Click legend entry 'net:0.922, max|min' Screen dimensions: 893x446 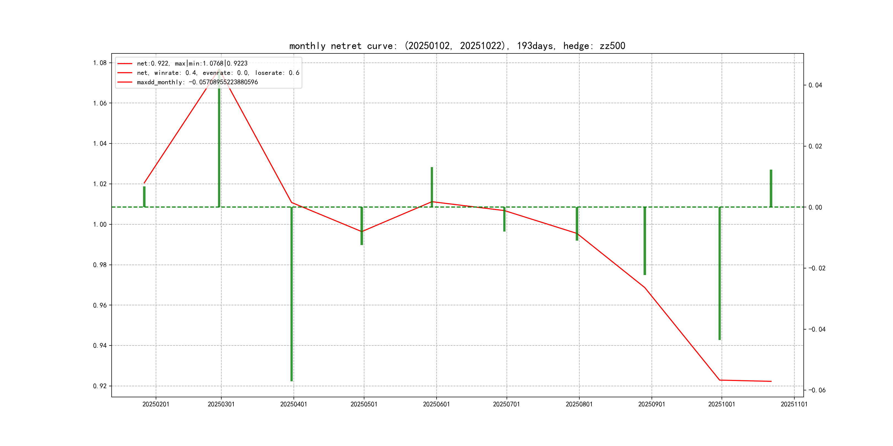coord(192,63)
